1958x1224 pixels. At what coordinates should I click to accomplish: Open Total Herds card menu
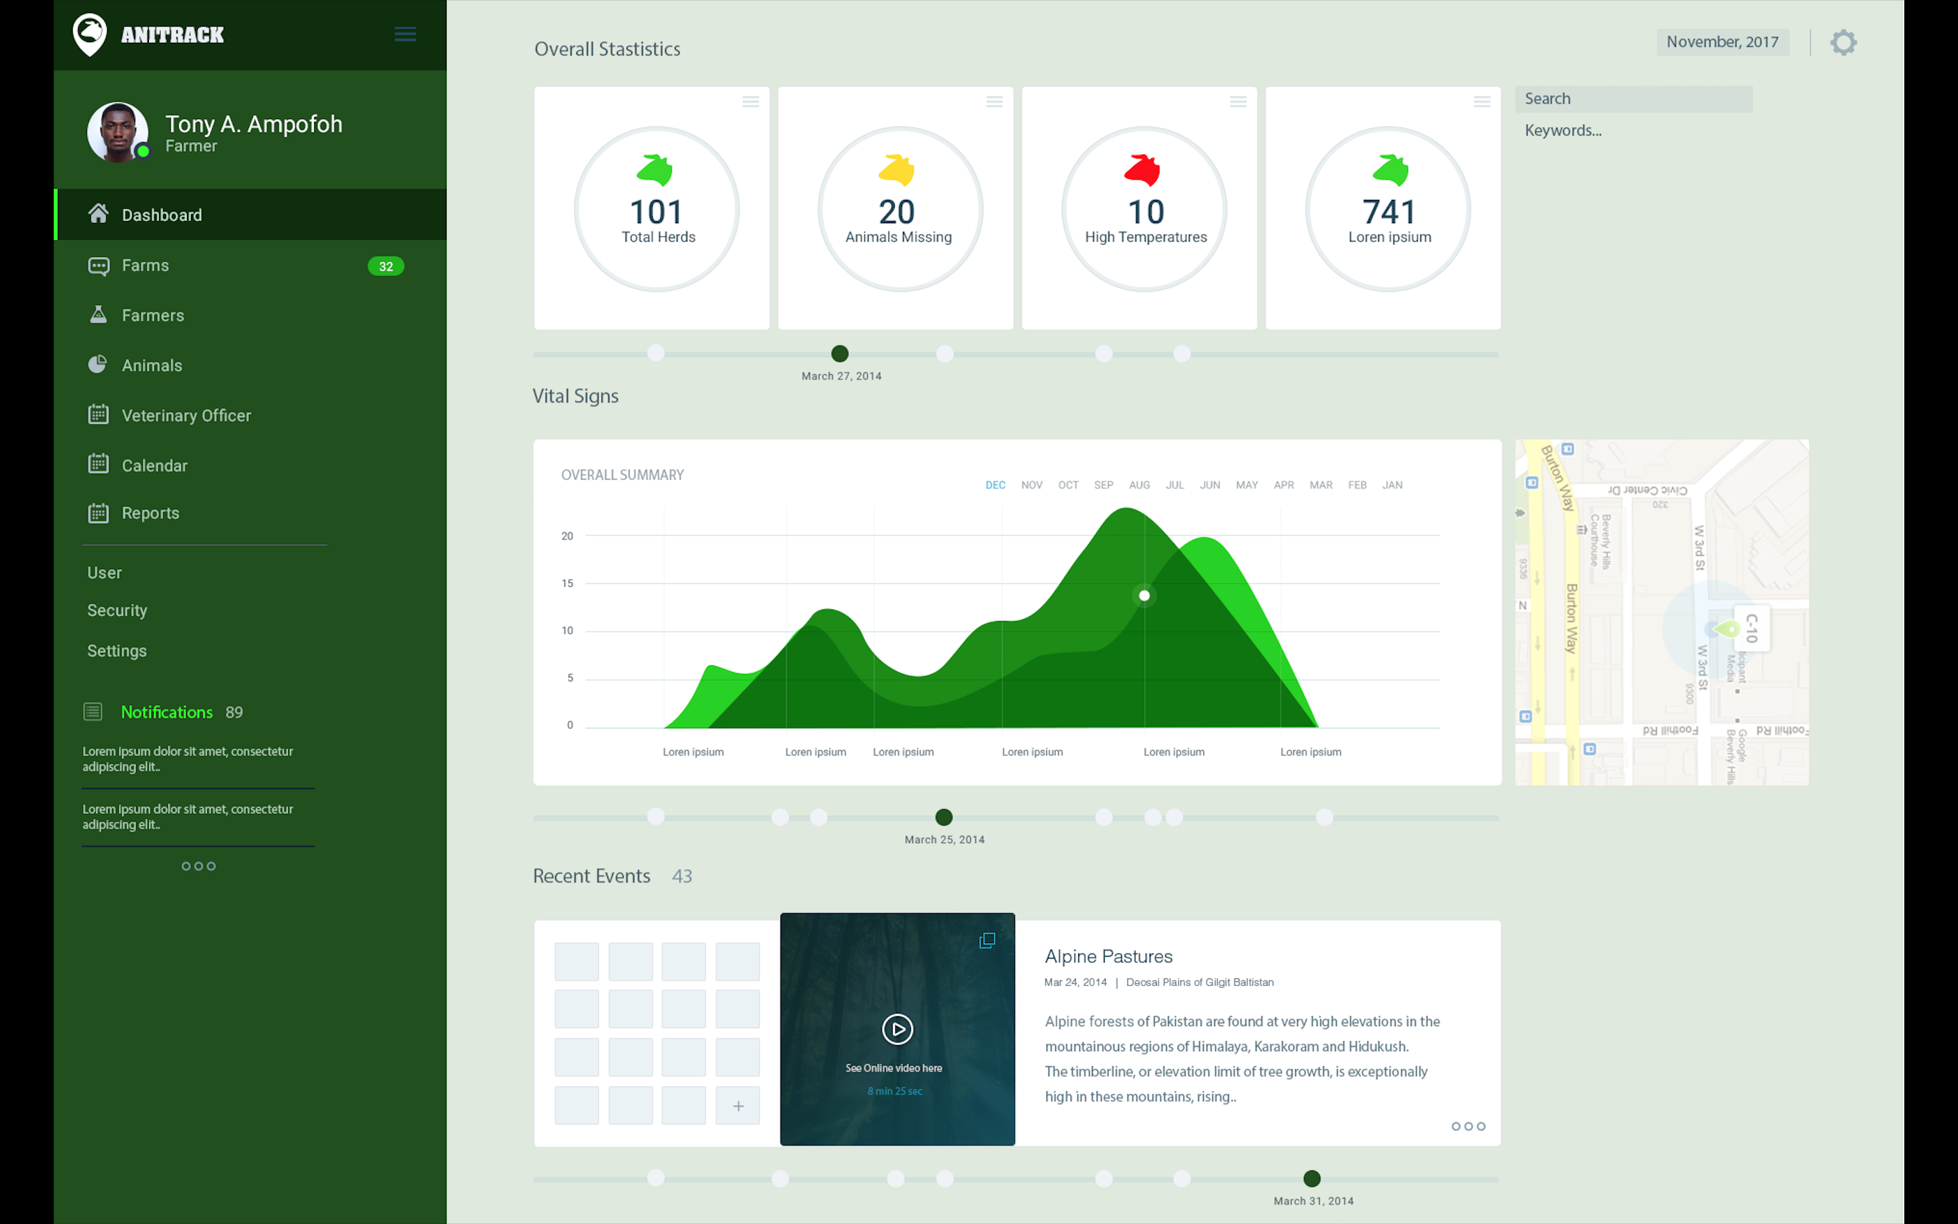click(x=751, y=102)
